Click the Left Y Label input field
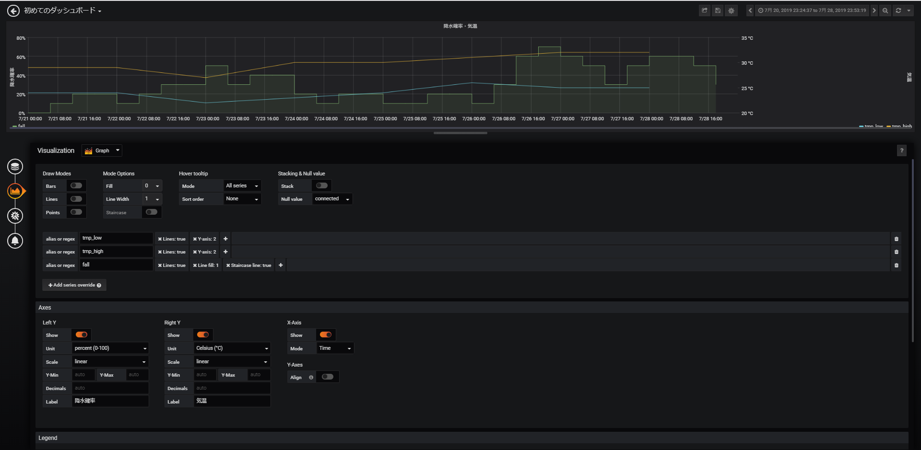Image resolution: width=921 pixels, height=450 pixels. tap(110, 401)
